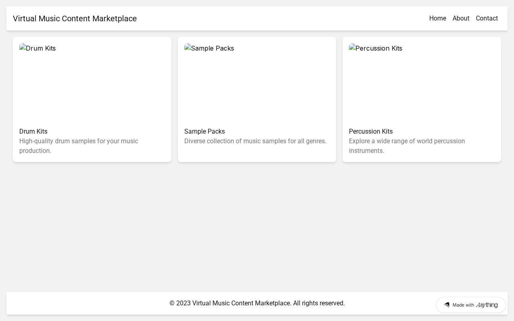Click the Virtual Music Content Marketplace site title

pos(75,18)
